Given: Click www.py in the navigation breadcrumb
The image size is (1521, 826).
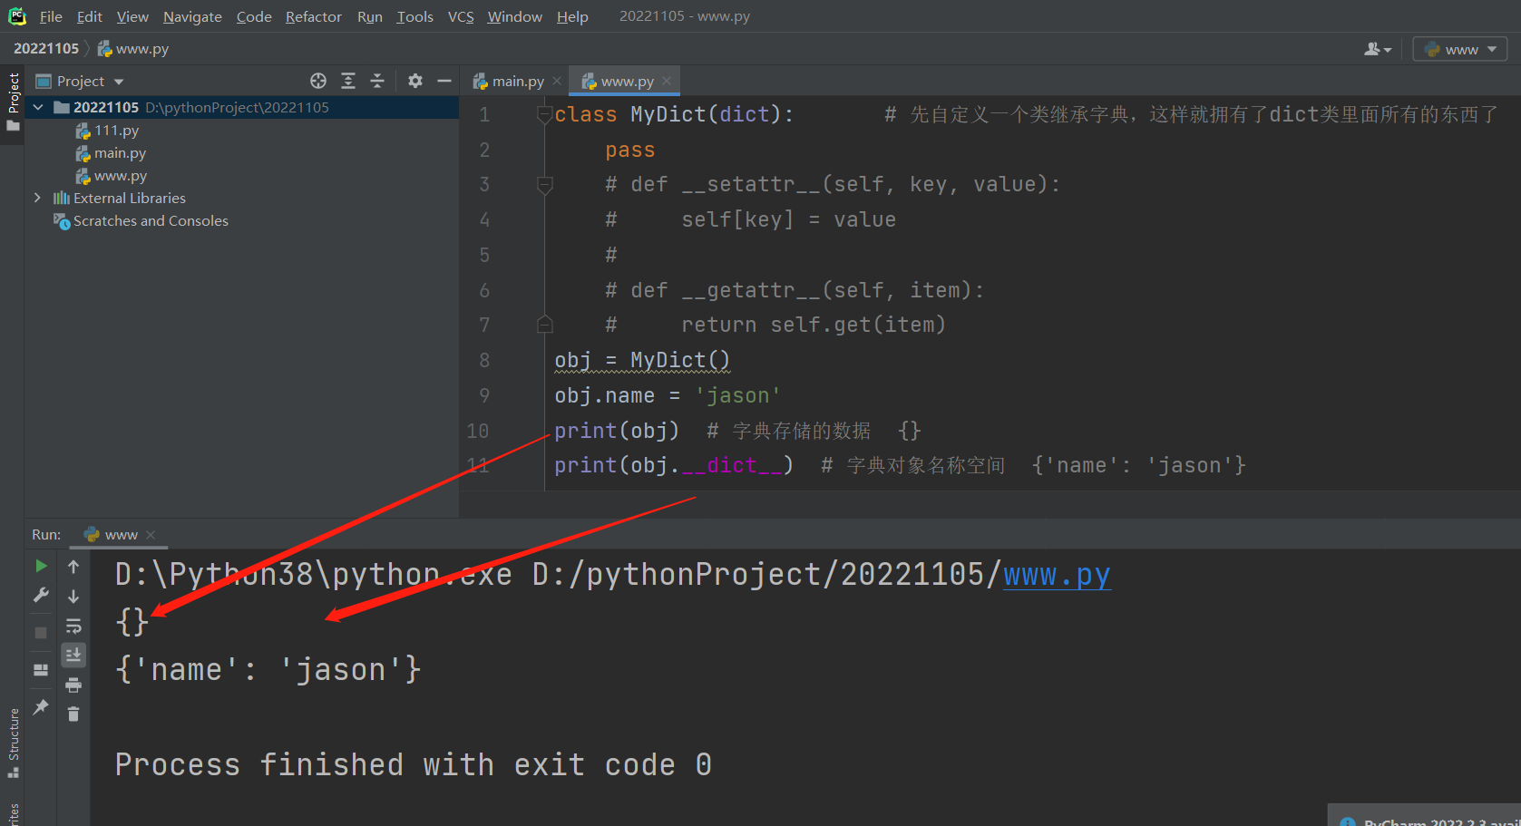Looking at the screenshot, I should (x=133, y=49).
